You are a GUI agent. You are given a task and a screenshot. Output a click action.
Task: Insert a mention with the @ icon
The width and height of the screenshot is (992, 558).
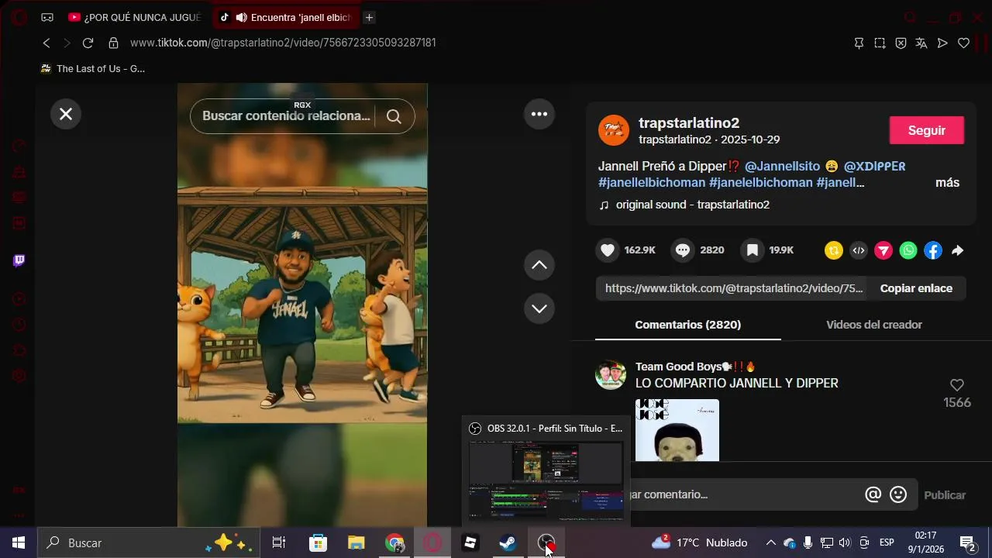point(873,494)
